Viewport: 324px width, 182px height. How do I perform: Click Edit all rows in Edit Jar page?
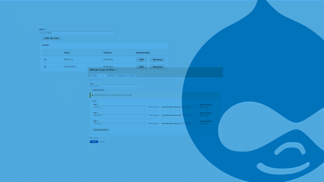coord(99,90)
